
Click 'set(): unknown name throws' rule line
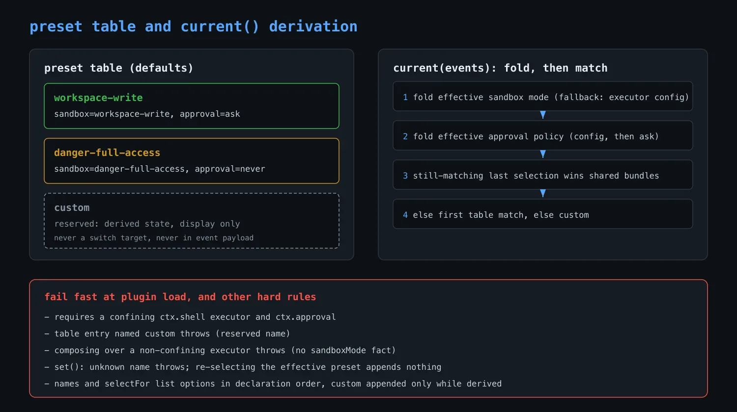pos(243,367)
